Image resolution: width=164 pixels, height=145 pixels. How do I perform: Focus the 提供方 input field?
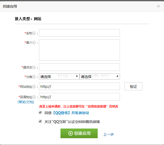pyautogui.click(x=79, y=67)
